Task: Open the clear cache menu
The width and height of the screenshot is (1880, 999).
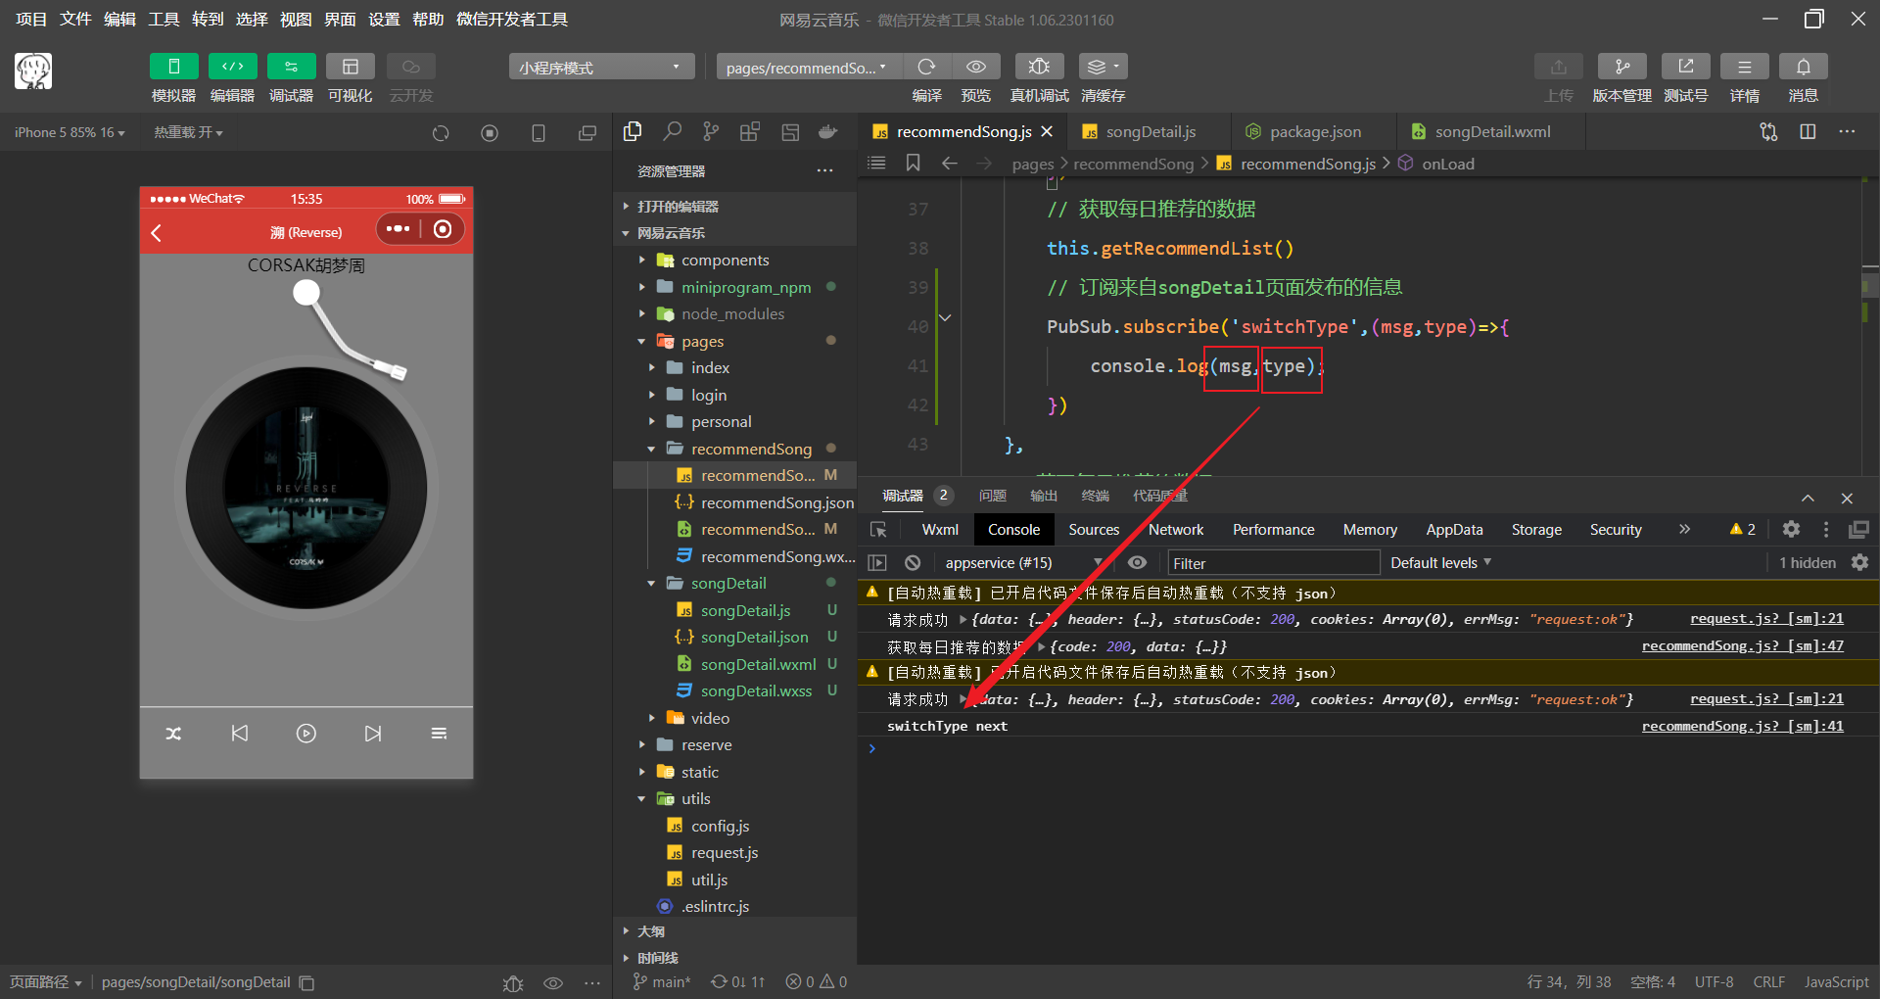Action: coord(1103,67)
